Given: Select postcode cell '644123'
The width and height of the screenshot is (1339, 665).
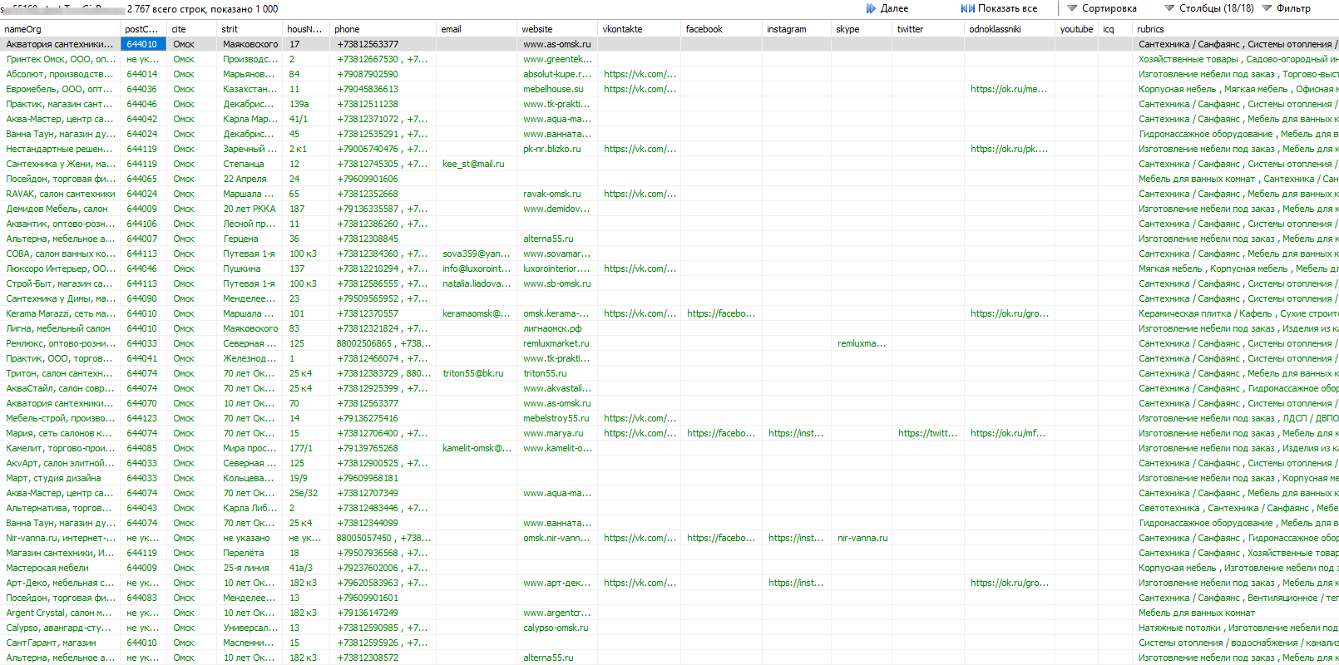Looking at the screenshot, I should click(x=144, y=418).
